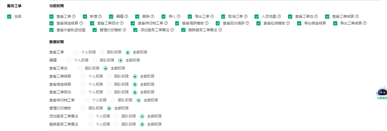
Task: Select 团队权限 radio in 管理打印模板 data row
Action: [84, 108]
